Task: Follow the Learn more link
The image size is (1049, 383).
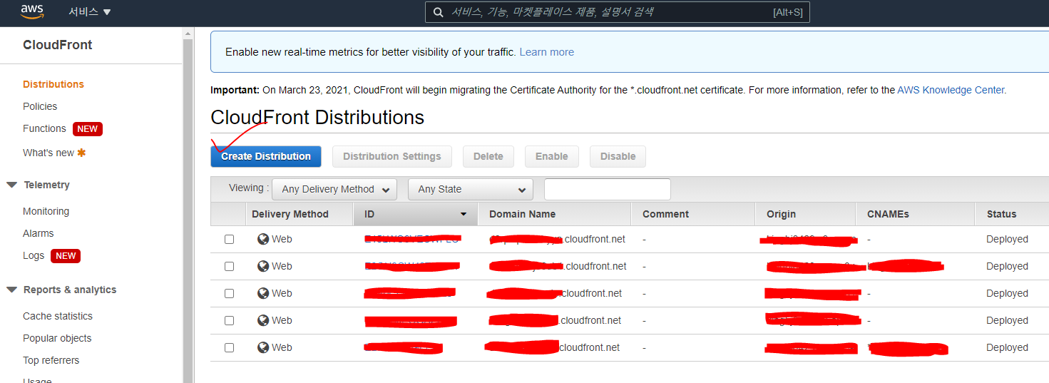Action: (x=547, y=52)
